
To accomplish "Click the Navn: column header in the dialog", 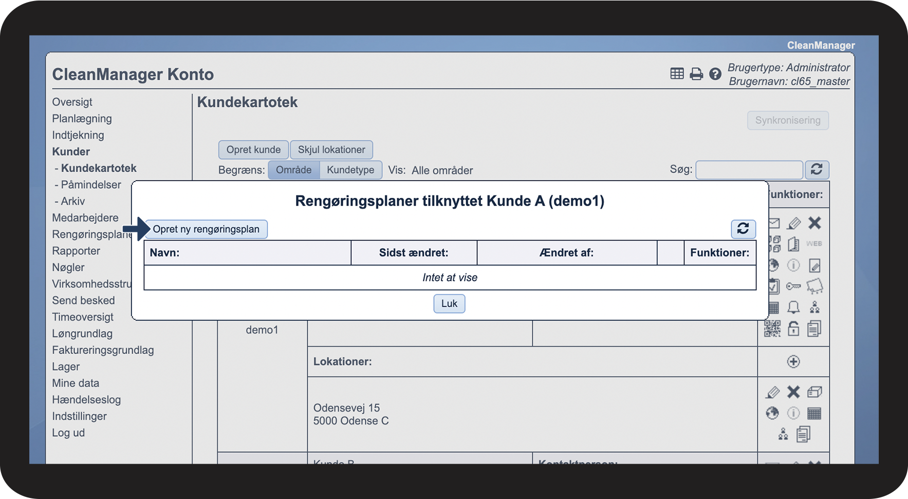I will click(248, 253).
